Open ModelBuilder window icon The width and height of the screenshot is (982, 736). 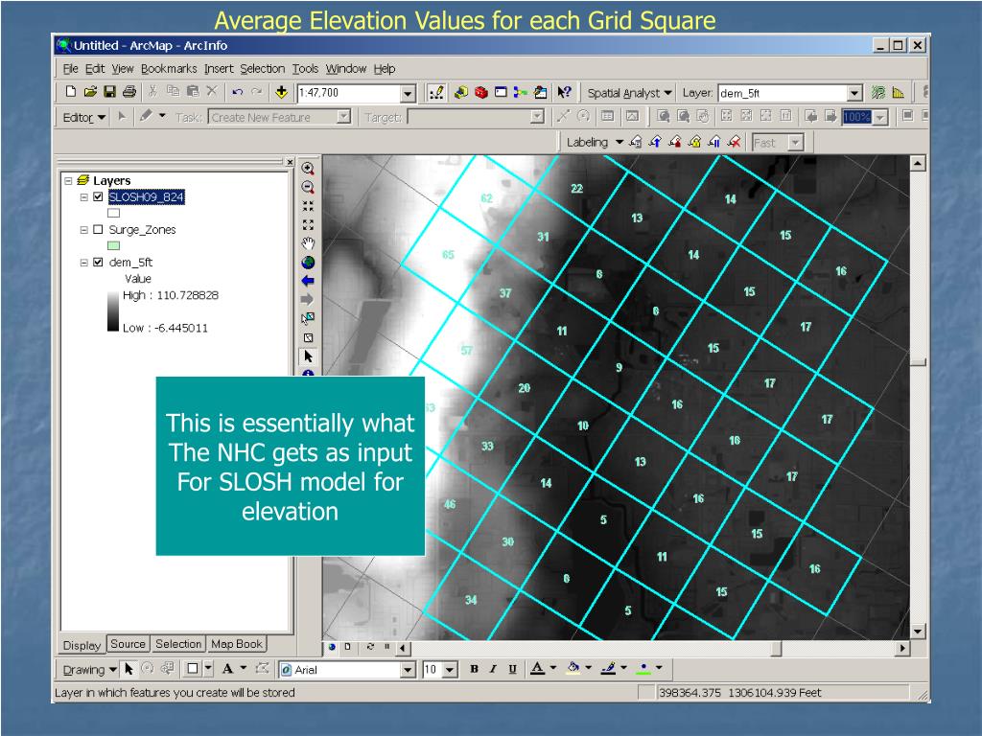[520, 92]
